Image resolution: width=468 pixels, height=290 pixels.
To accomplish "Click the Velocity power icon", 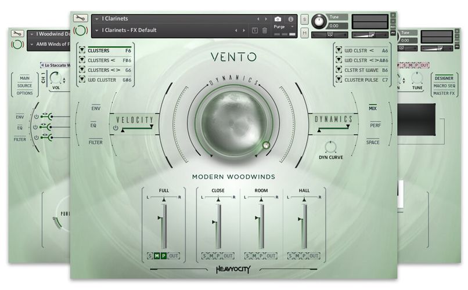I will click(x=116, y=128).
